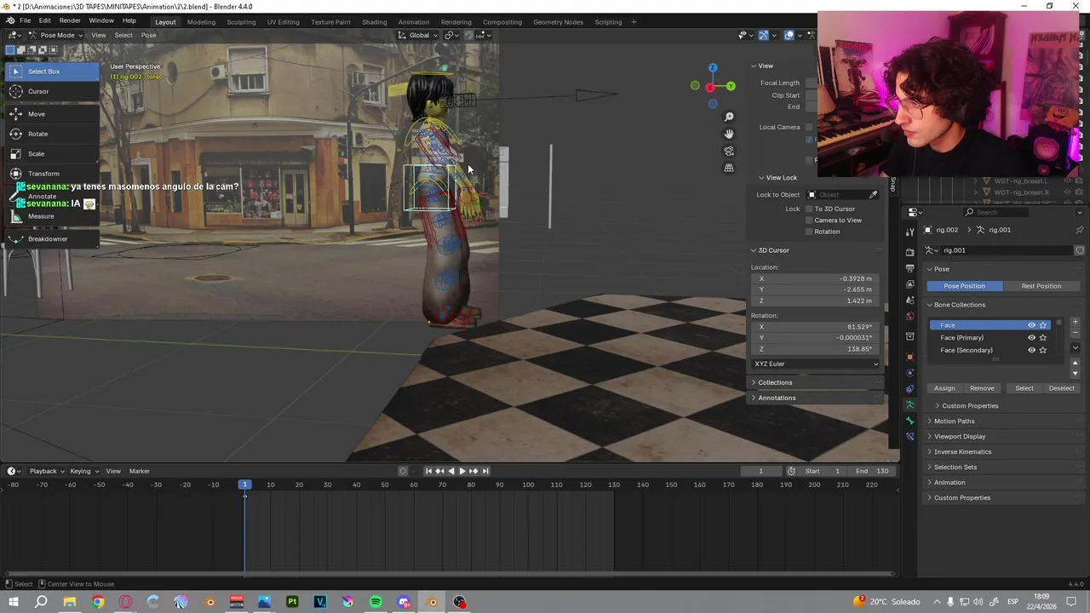Screen dimensions: 1090x613
Task: Click the Rest Position button
Action: tap(1041, 286)
